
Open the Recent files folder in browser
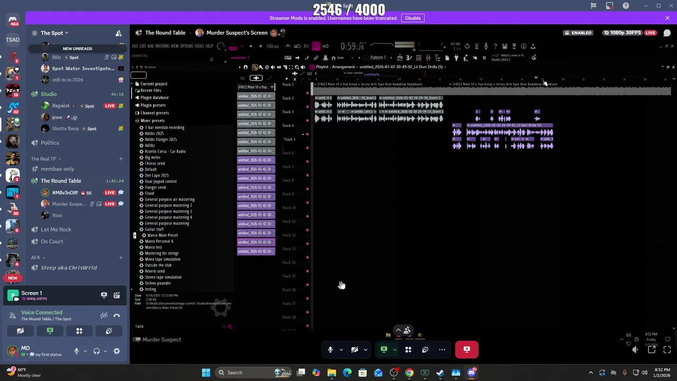point(151,90)
